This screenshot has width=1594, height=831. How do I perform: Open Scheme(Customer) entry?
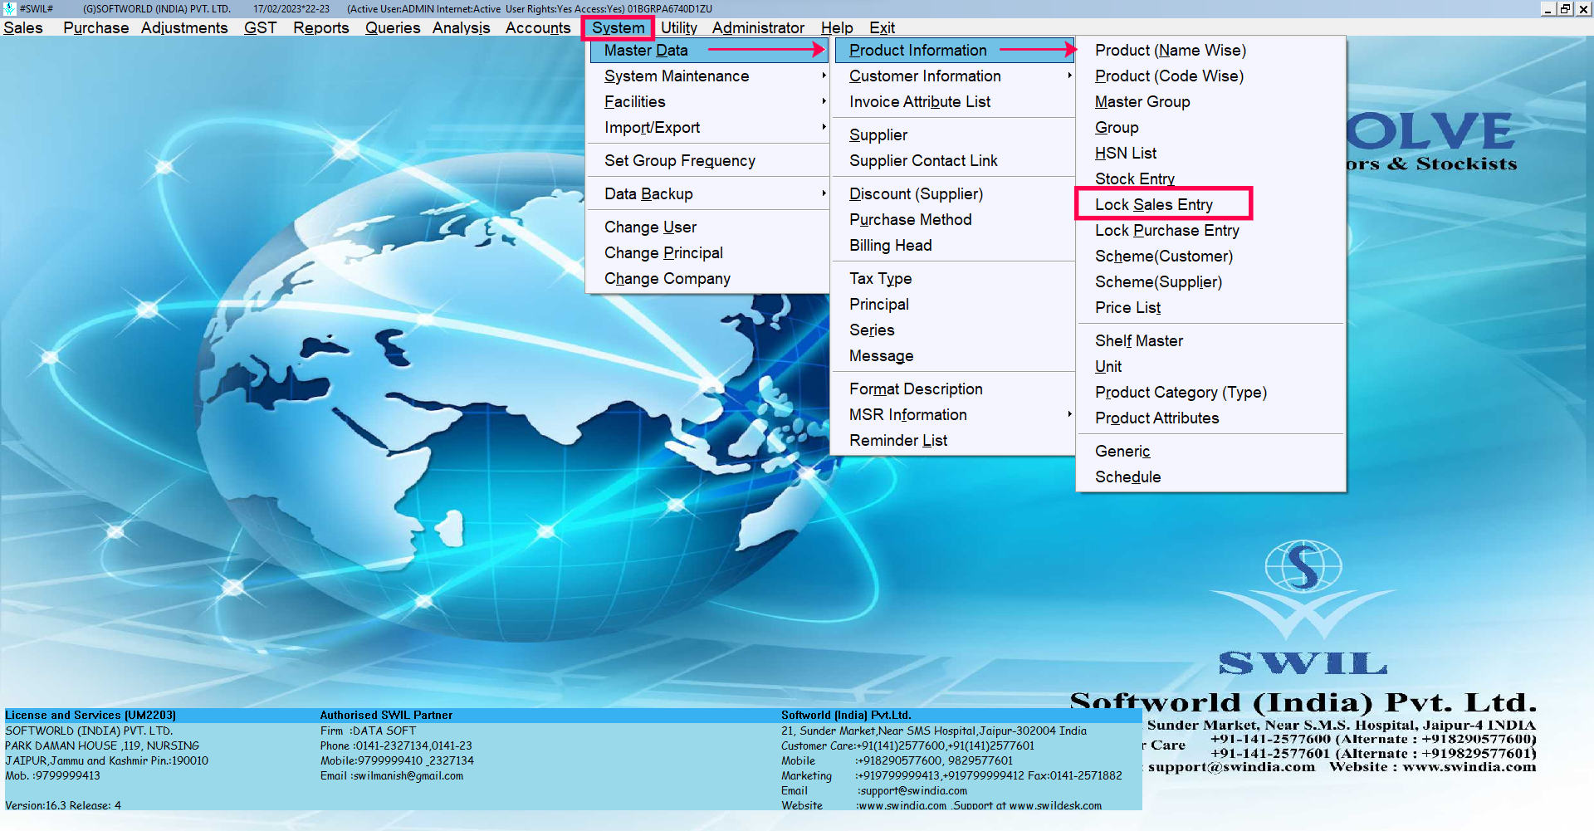click(1210, 256)
